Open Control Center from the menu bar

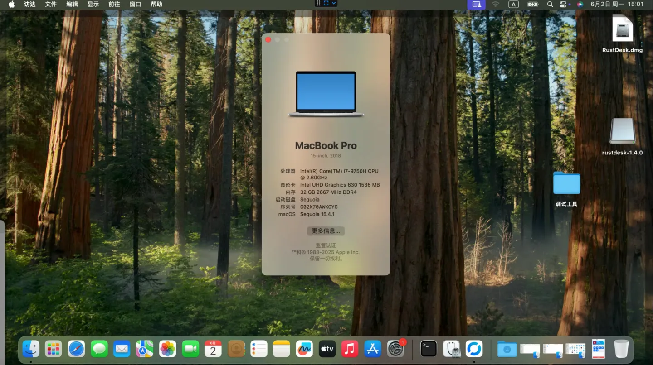tap(563, 4)
